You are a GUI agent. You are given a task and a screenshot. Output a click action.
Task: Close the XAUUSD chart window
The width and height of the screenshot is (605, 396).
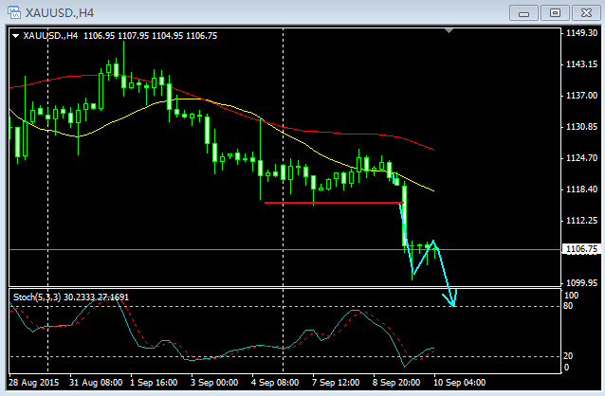586,12
